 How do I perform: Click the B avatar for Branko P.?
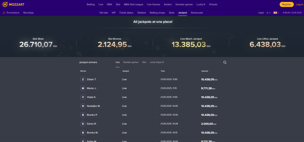point(83,115)
